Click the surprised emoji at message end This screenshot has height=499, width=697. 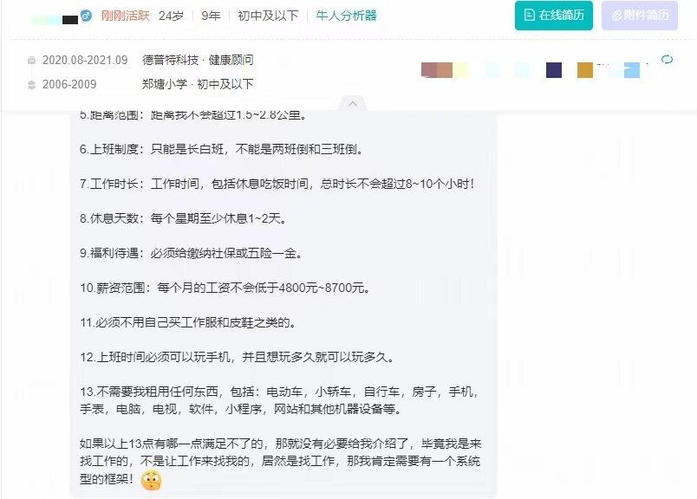[151, 481]
